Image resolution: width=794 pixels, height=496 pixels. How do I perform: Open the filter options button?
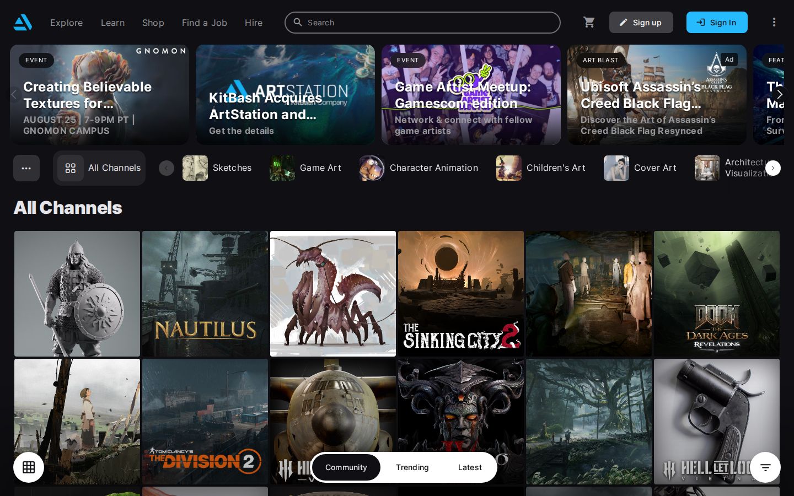click(765, 467)
